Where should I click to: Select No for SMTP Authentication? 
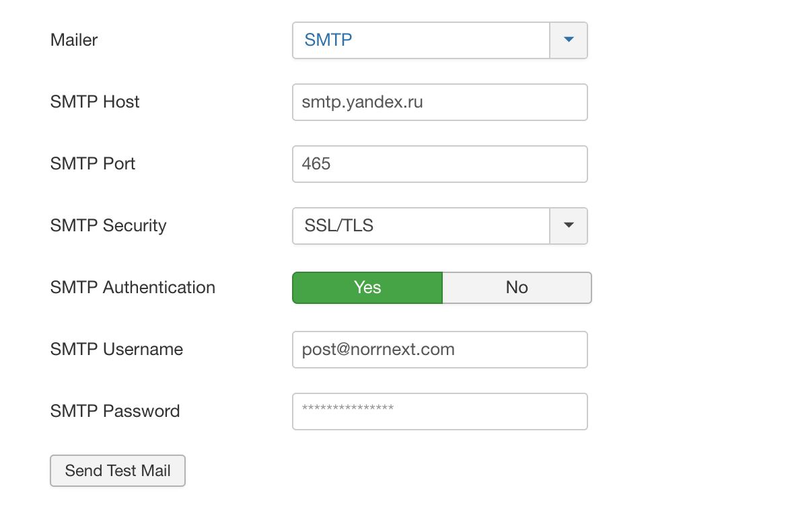517,288
